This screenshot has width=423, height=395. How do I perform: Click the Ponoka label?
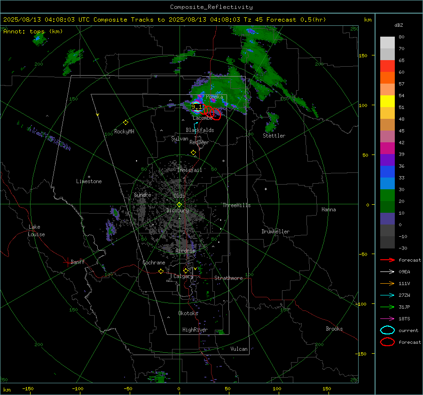(x=214, y=97)
